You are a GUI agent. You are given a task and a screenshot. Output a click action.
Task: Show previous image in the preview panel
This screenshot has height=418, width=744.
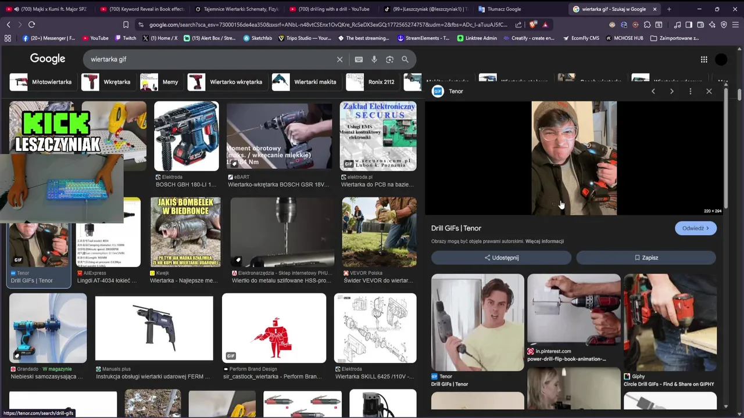point(653,91)
